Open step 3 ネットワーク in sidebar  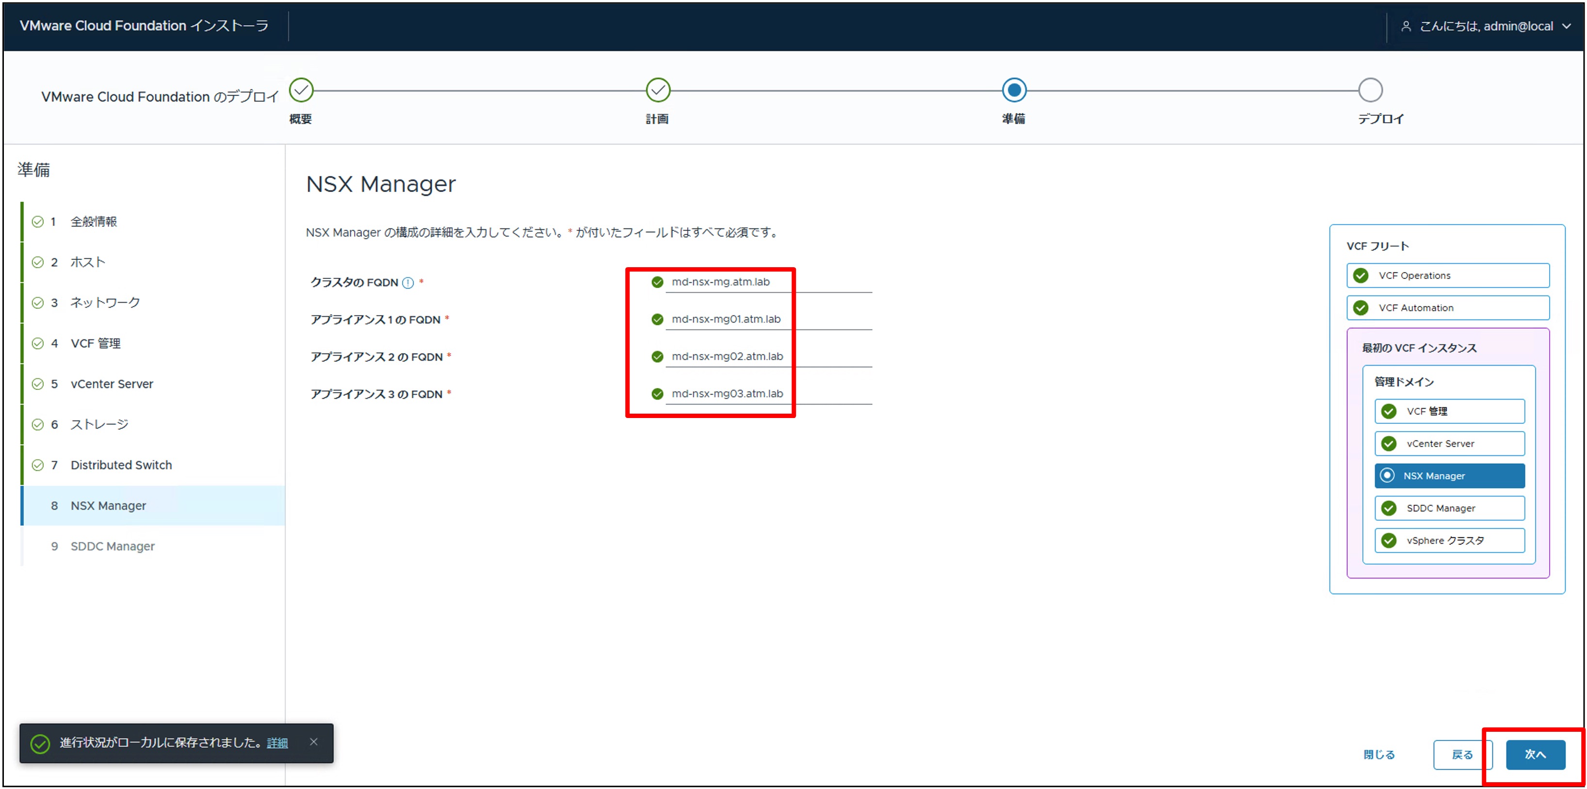[153, 303]
